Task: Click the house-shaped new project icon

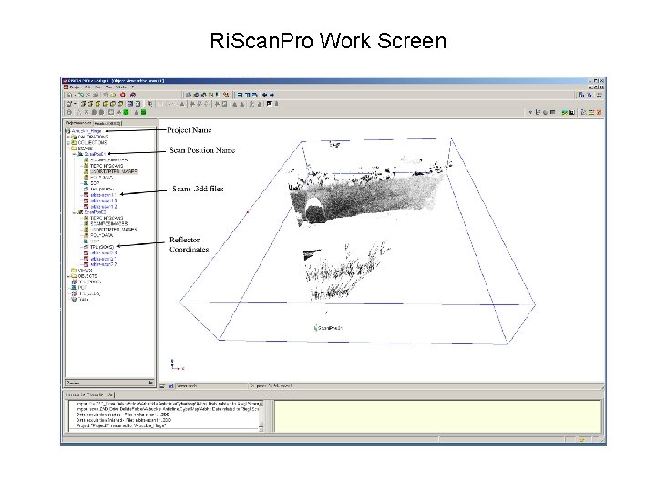Action: click(x=69, y=95)
